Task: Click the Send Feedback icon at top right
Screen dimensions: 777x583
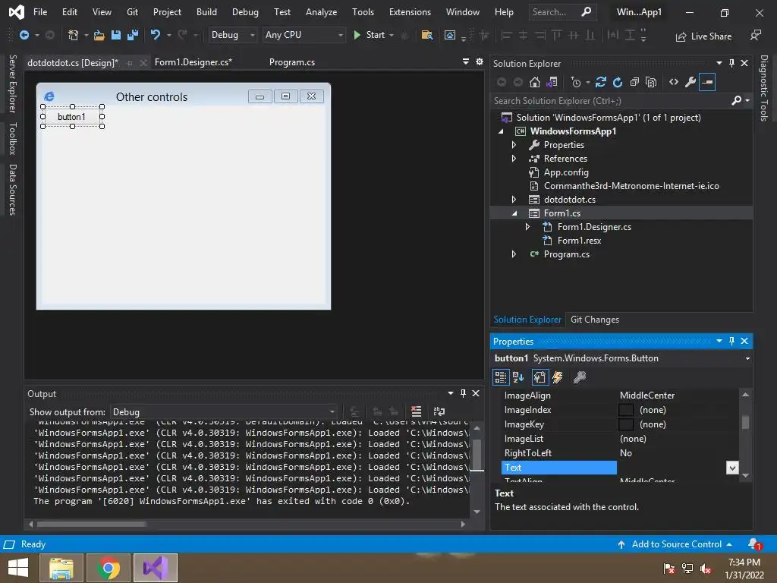Action: point(755,35)
